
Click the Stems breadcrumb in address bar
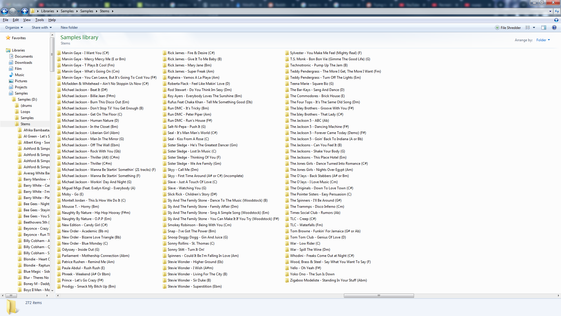(x=104, y=11)
